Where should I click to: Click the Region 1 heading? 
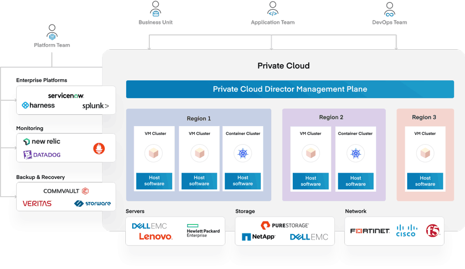tap(199, 118)
